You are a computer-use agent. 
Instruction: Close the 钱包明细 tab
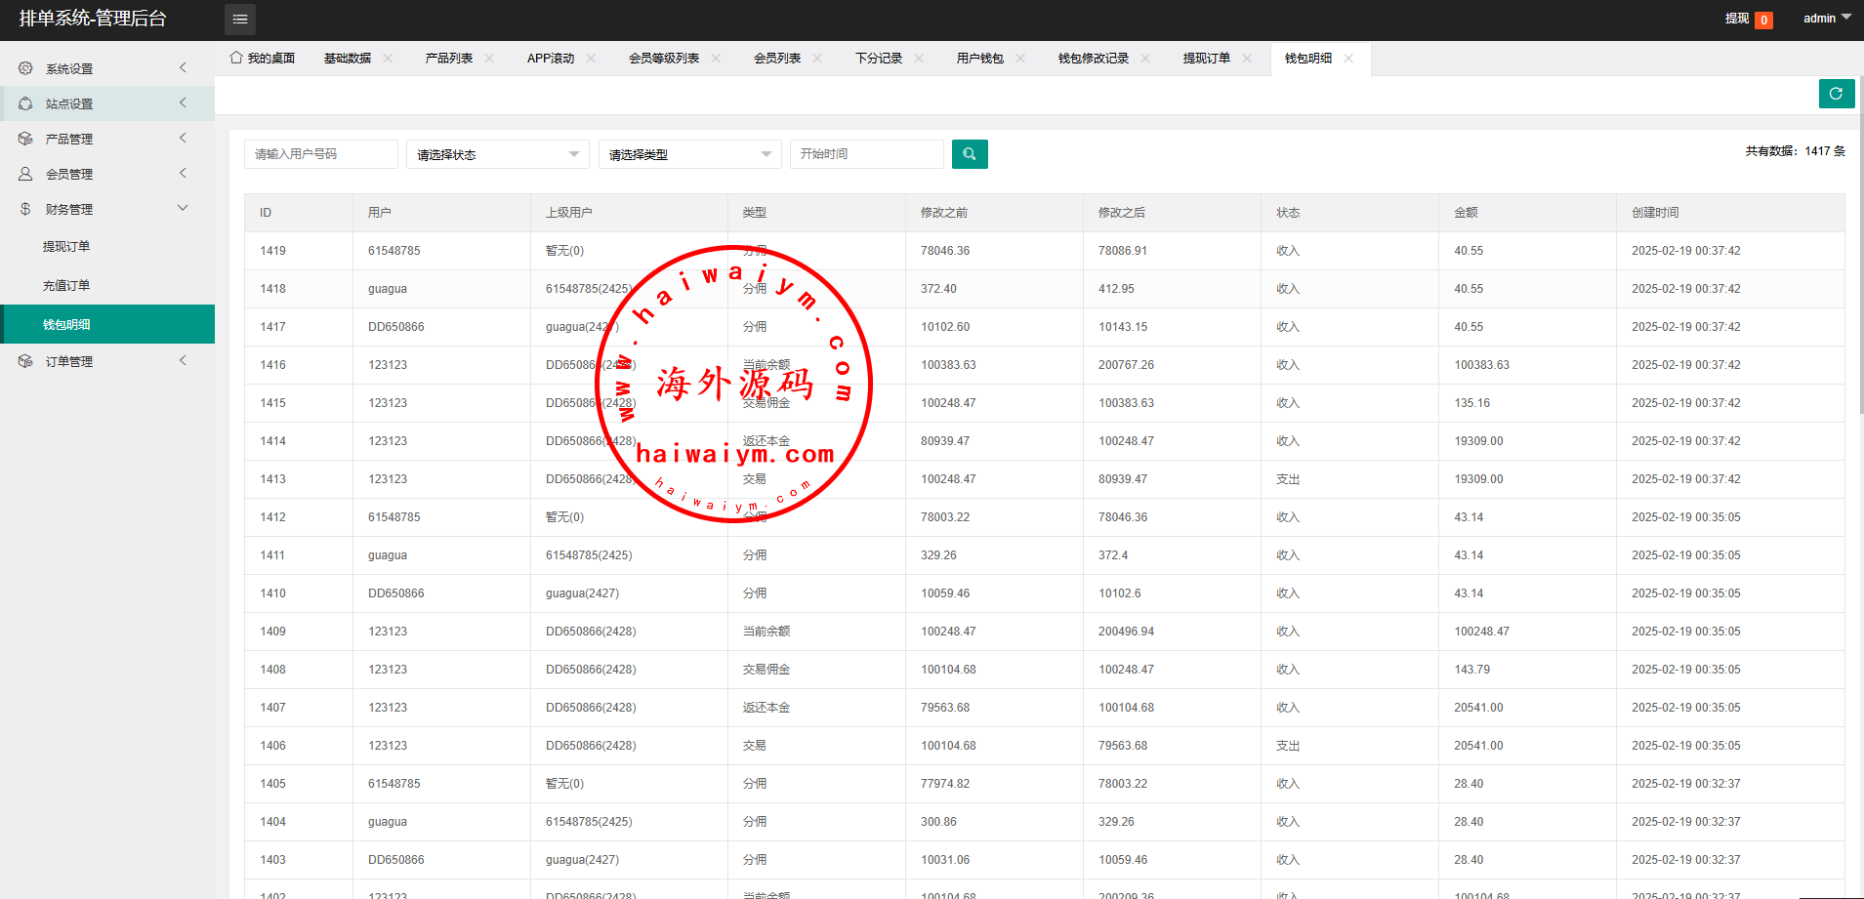1348,59
